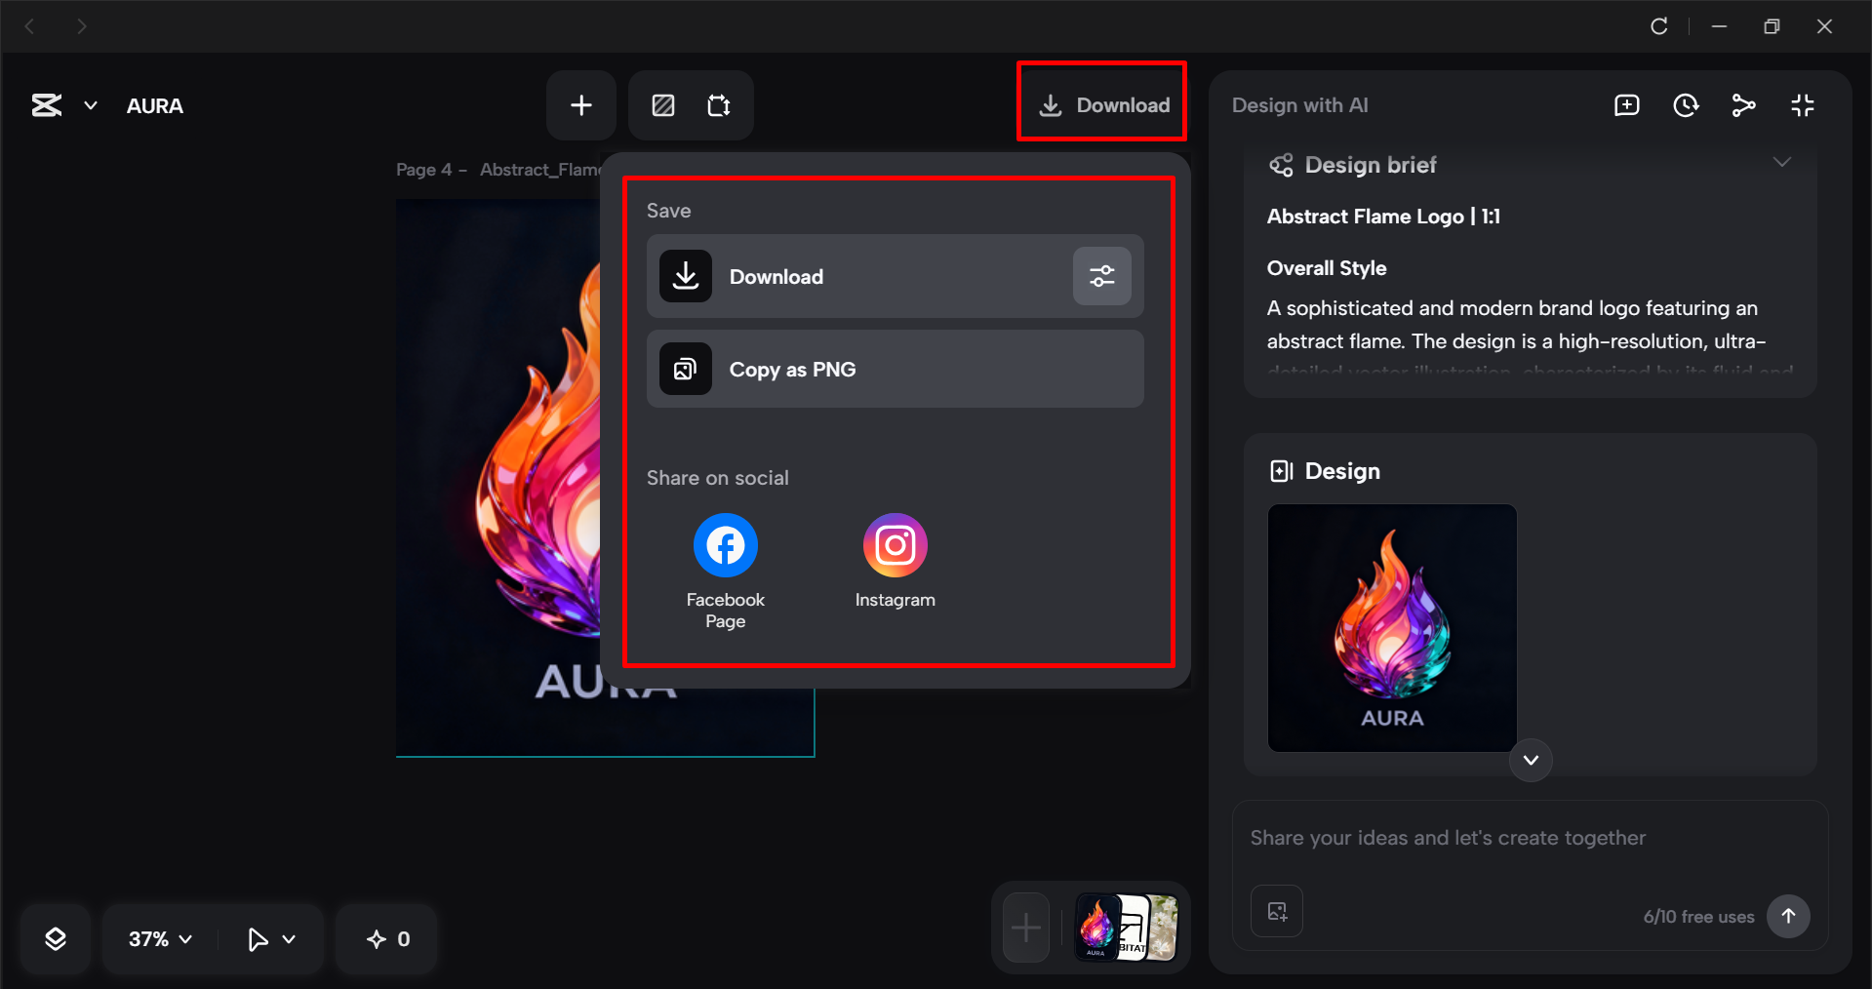The height and width of the screenshot is (989, 1872).
Task: Expand the Design result with the down arrow
Action: click(1530, 760)
